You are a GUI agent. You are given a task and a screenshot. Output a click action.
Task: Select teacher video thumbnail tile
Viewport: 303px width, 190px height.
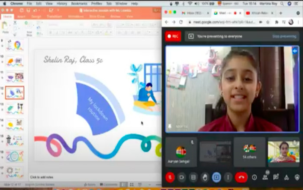coord(284,152)
